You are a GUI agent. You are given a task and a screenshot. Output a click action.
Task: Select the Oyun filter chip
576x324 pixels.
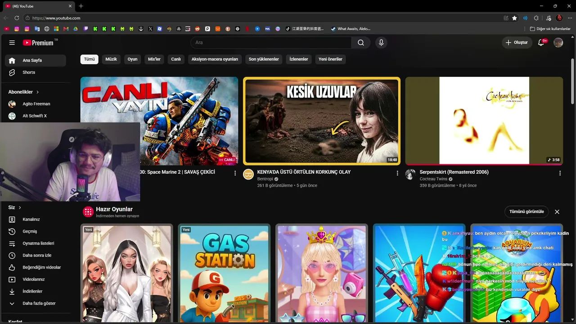coord(132,59)
